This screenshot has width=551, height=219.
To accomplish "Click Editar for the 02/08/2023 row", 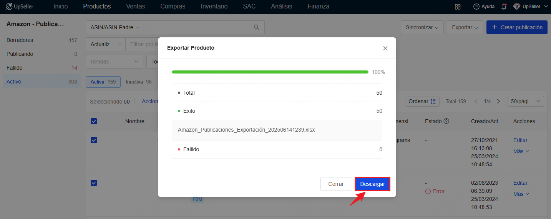I will pyautogui.click(x=520, y=183).
